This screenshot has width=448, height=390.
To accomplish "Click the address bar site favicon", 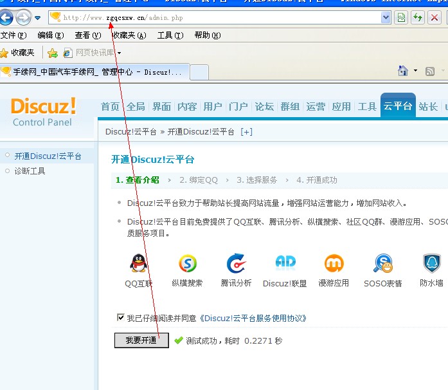I will point(55,17).
